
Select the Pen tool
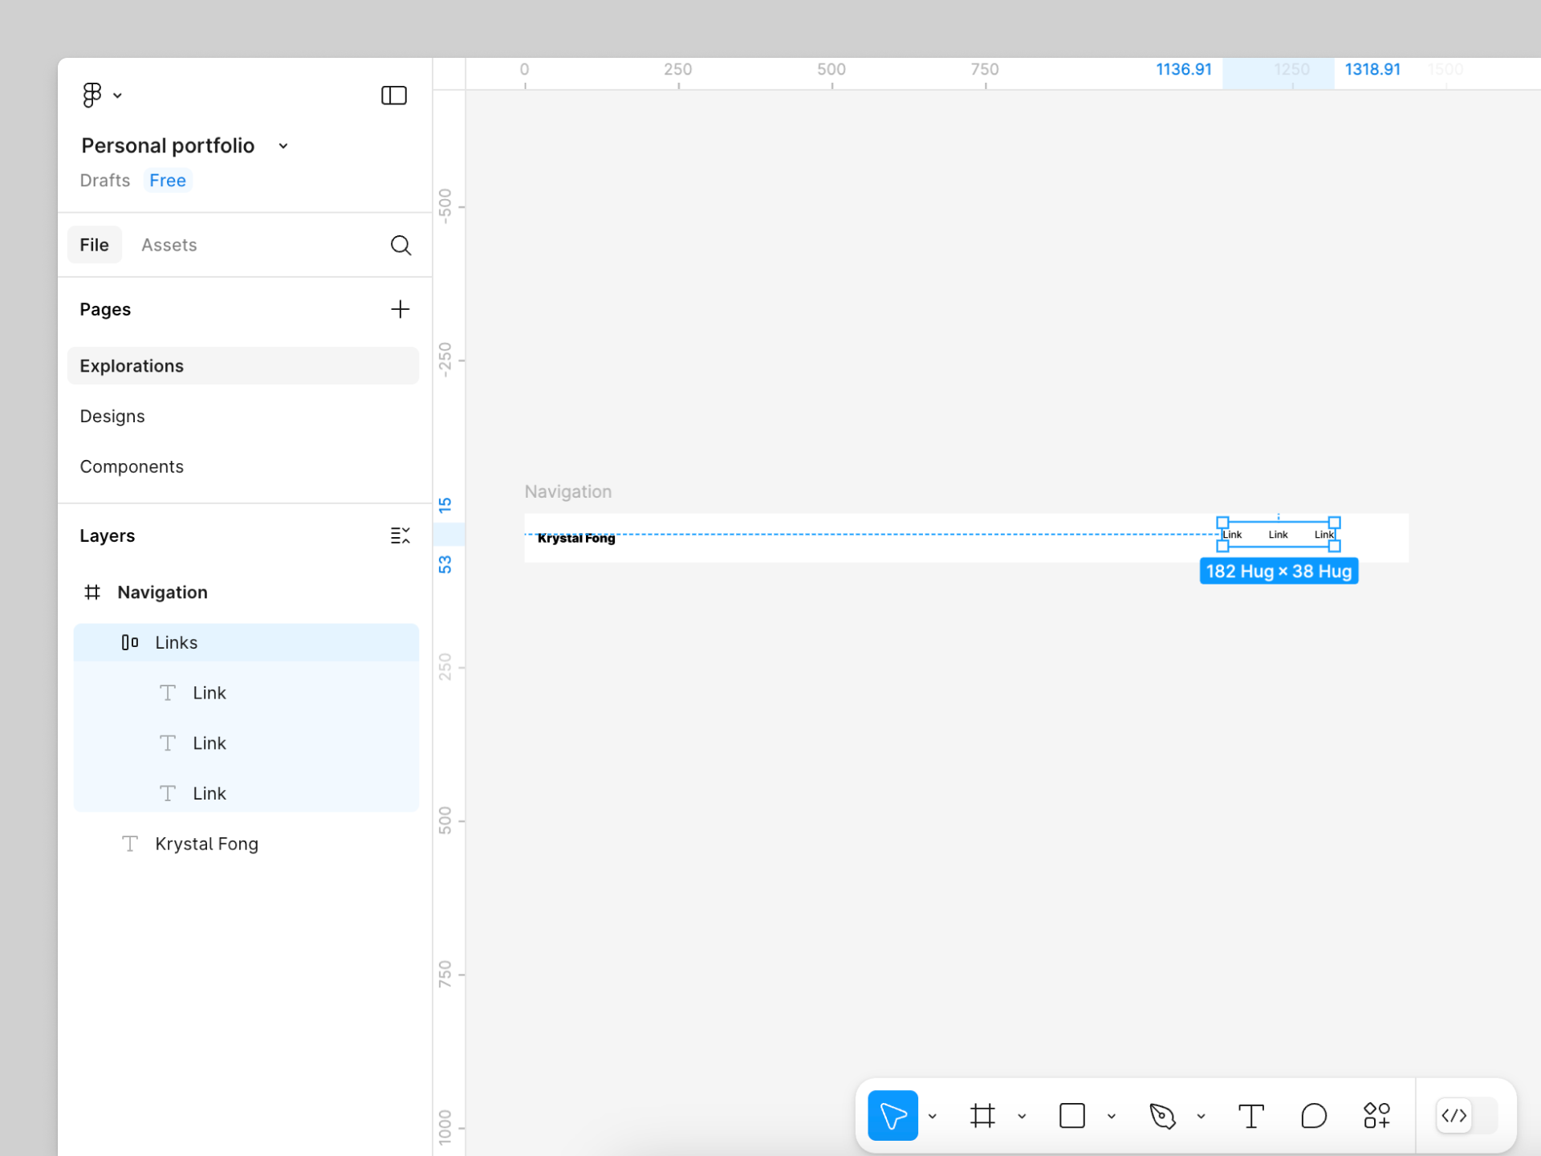(1161, 1115)
